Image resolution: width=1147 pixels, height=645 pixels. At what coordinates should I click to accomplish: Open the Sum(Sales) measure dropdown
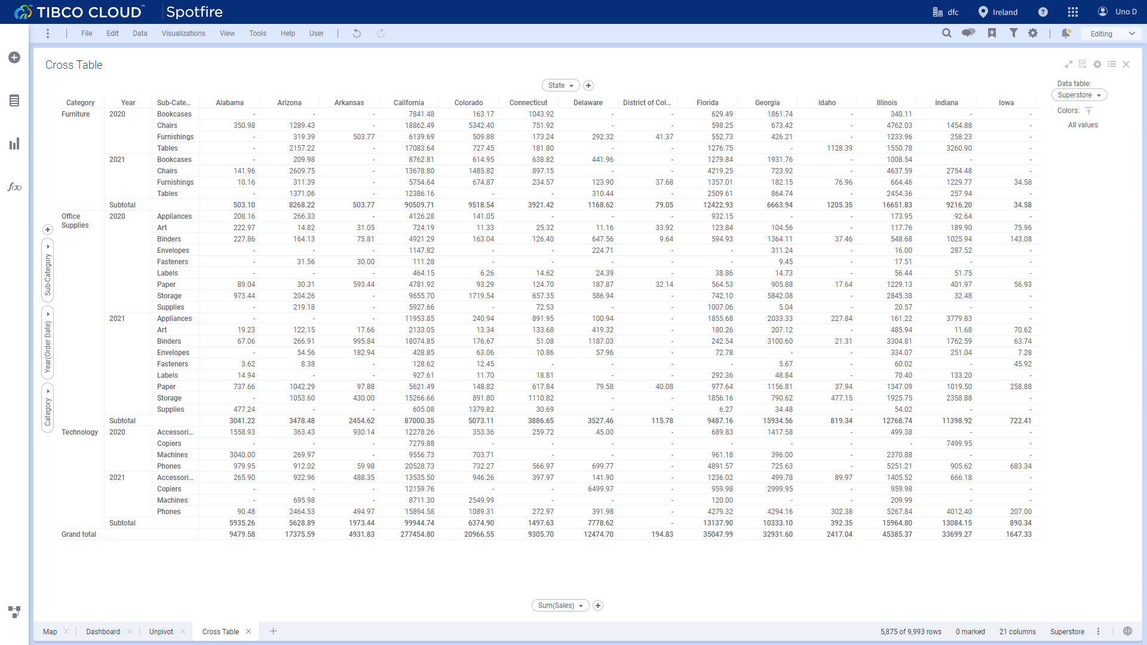pyautogui.click(x=560, y=605)
